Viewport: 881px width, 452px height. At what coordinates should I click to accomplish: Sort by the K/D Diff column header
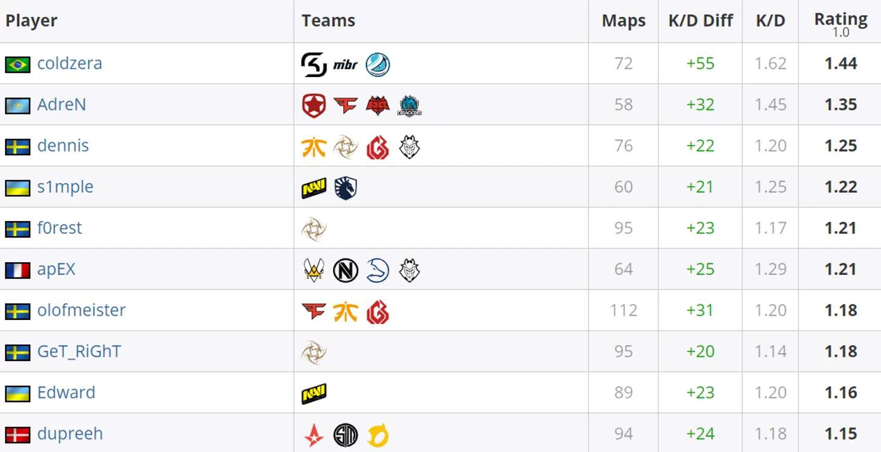(701, 20)
